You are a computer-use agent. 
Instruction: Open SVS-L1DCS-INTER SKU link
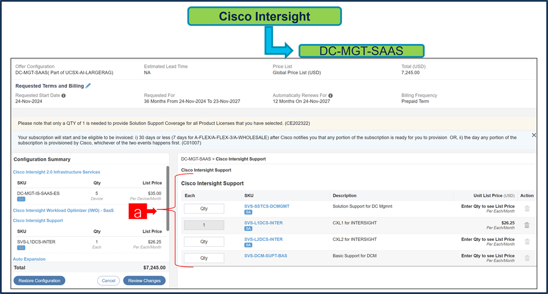[x=264, y=223]
